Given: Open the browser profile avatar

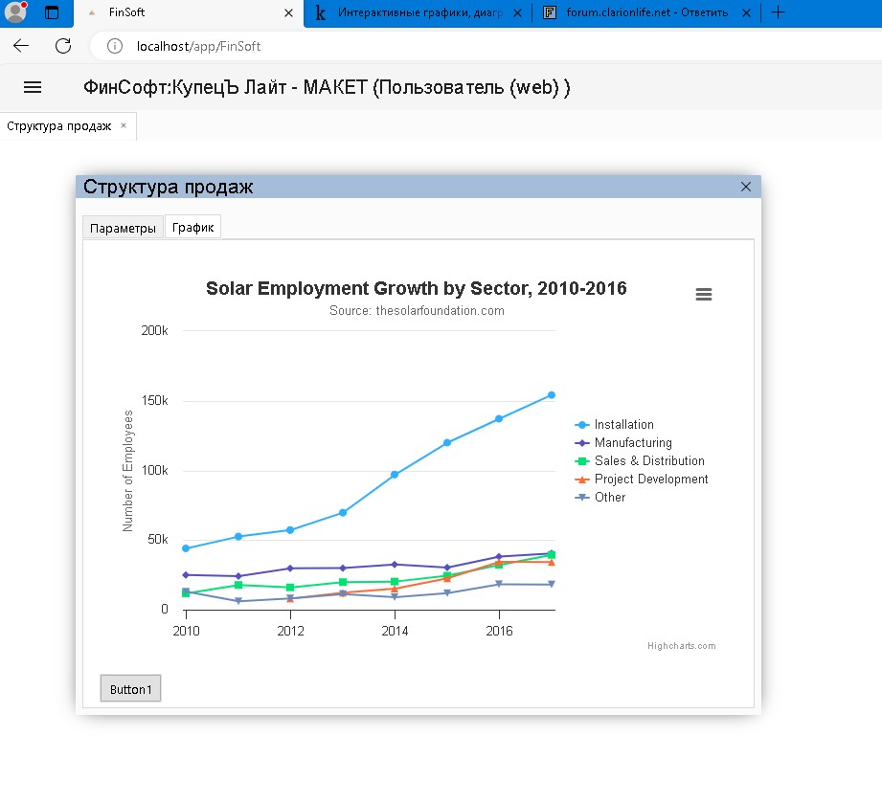Looking at the screenshot, I should [15, 12].
